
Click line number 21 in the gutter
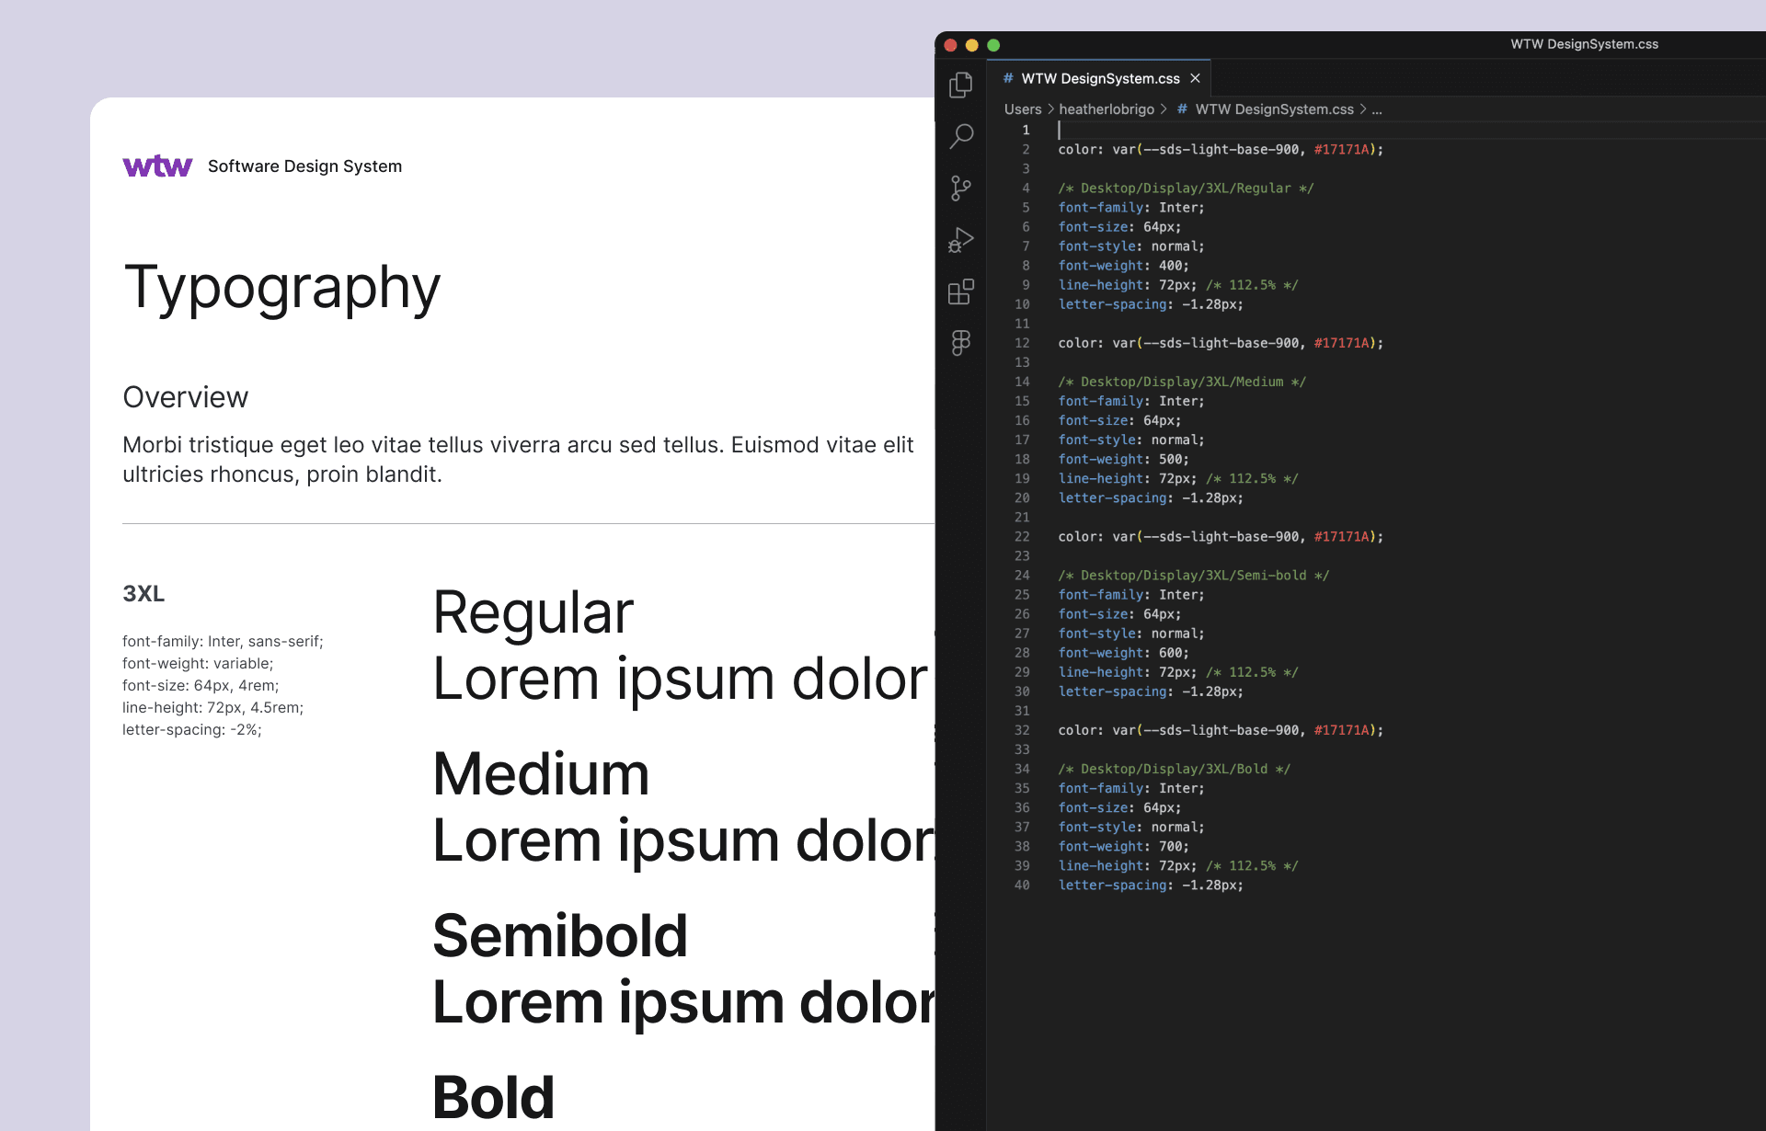coord(1022,517)
